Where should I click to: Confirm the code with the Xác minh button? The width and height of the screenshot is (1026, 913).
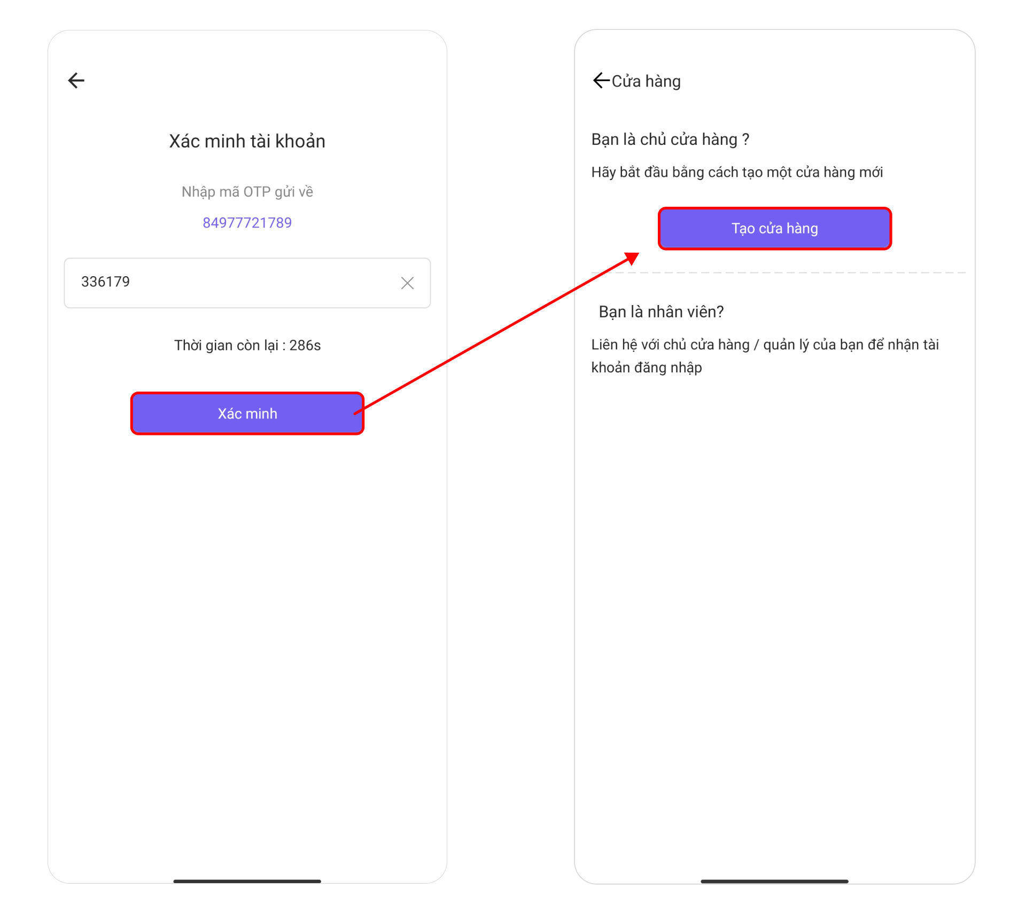(x=247, y=413)
